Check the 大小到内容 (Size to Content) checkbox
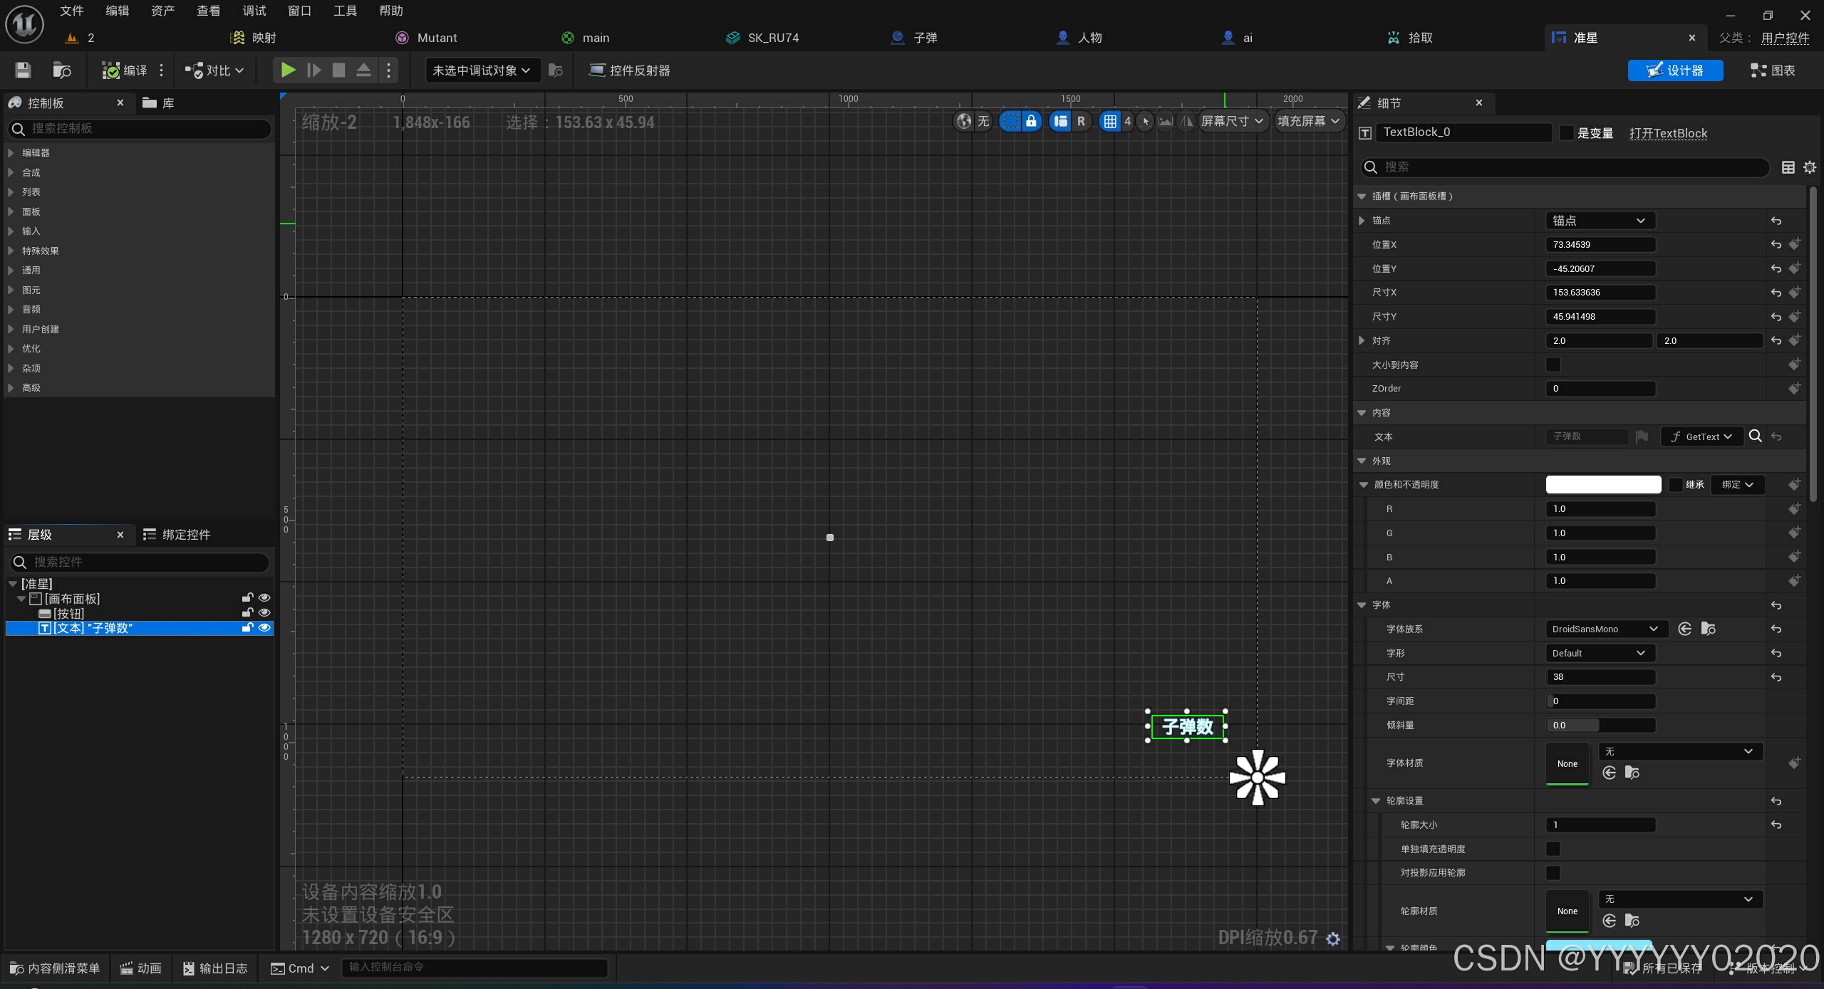1824x989 pixels. point(1553,365)
